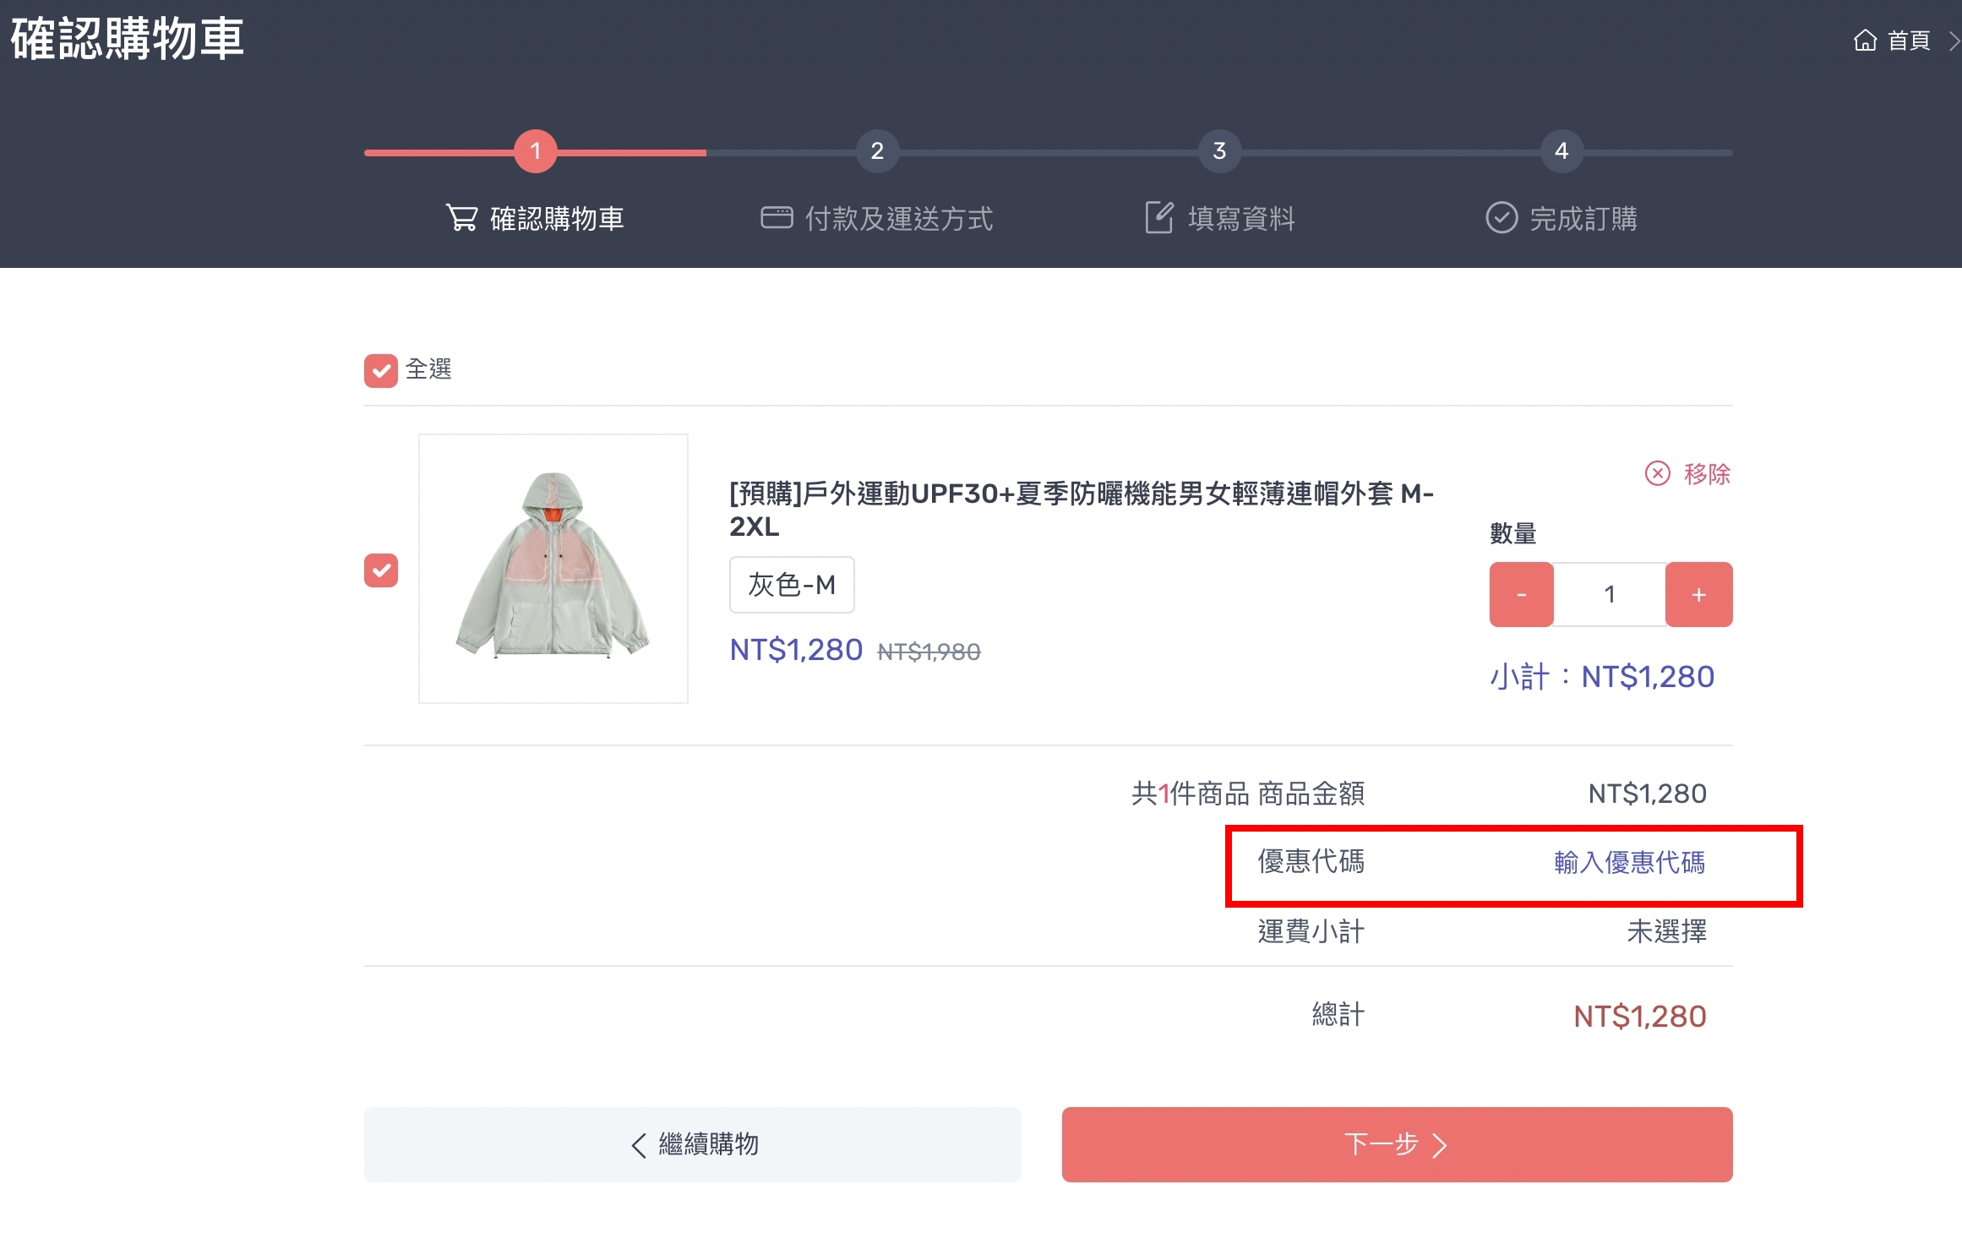
Task: Increase quantity with plus button
Action: (1698, 595)
